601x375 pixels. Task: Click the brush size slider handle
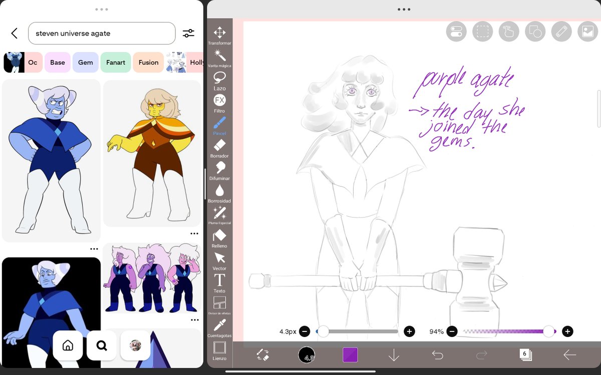point(323,331)
